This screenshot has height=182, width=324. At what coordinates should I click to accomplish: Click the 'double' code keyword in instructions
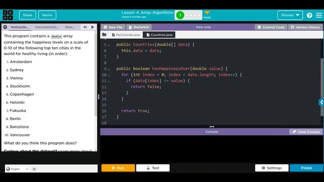click(x=56, y=36)
